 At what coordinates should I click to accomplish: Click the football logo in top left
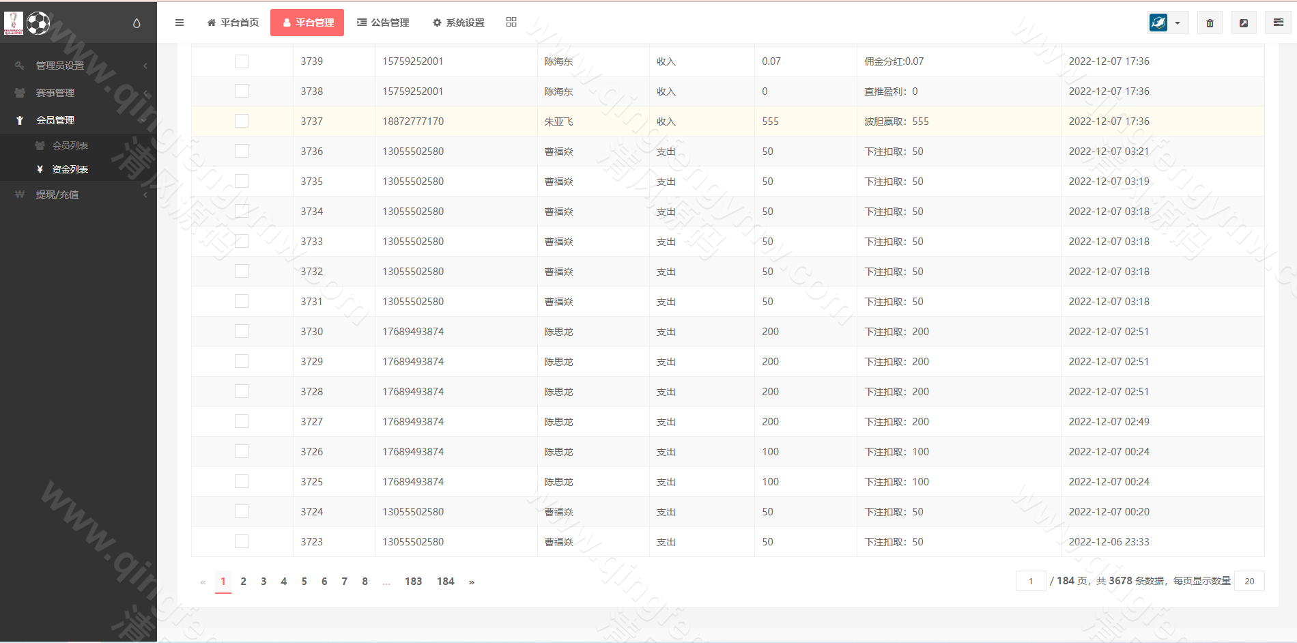pos(39,23)
